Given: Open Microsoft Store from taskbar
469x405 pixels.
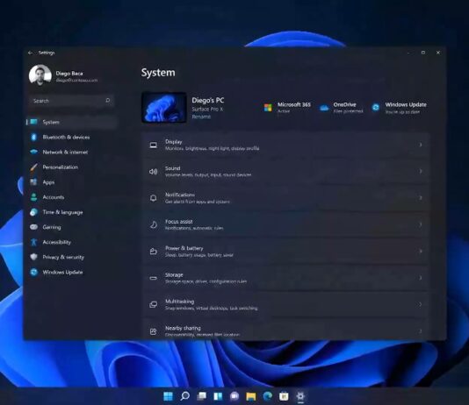Looking at the screenshot, I should click(x=284, y=396).
